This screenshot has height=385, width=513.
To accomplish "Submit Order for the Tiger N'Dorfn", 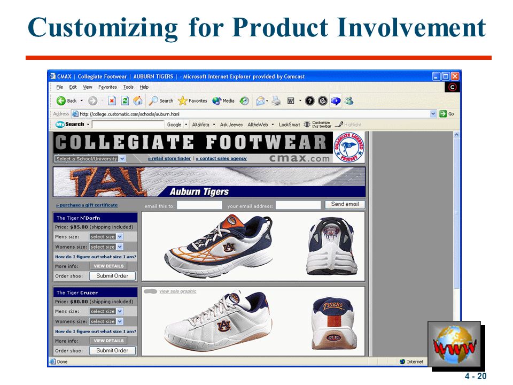I will [x=112, y=276].
